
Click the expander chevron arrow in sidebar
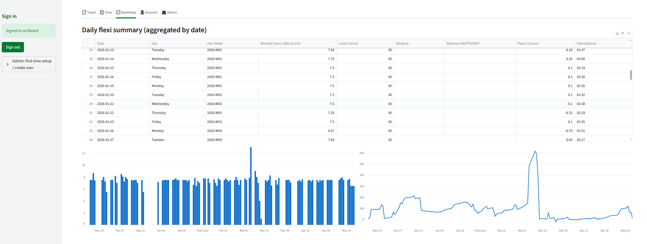point(8,64)
